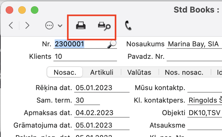Screen dimensions: 222x137
Task: Click the Sam. term. field showing 30
Action: (87, 100)
